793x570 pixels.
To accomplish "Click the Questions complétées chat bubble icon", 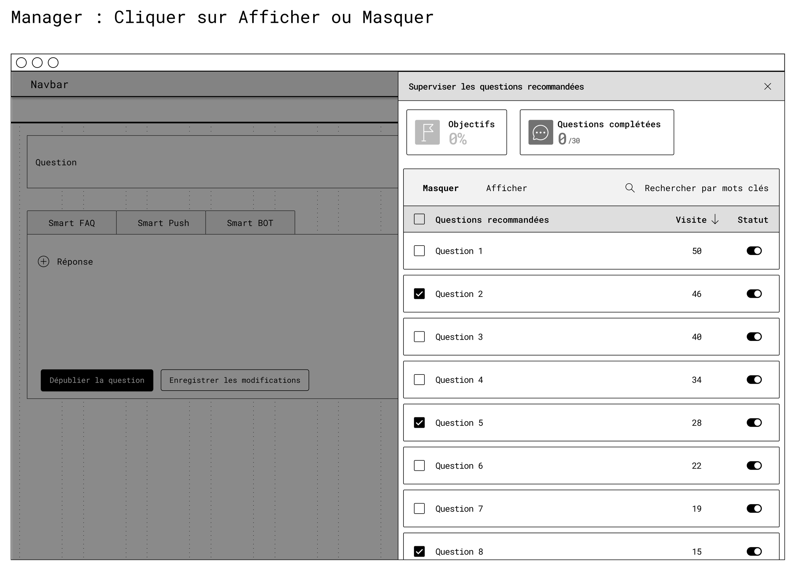I will (540, 132).
